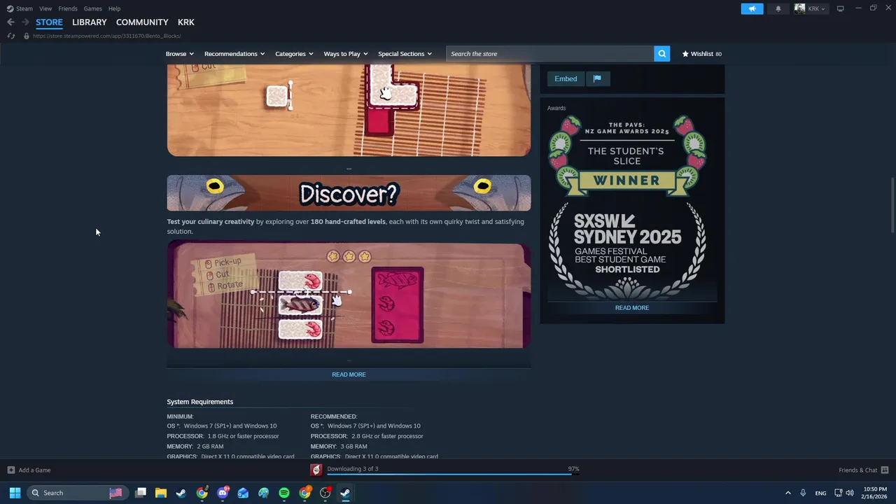Click the microphone tray icon
Screen dimensions: 896x504
coord(803,493)
